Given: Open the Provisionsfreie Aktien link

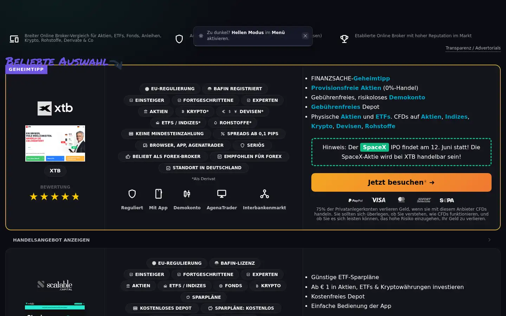Looking at the screenshot, I should click(x=346, y=88).
